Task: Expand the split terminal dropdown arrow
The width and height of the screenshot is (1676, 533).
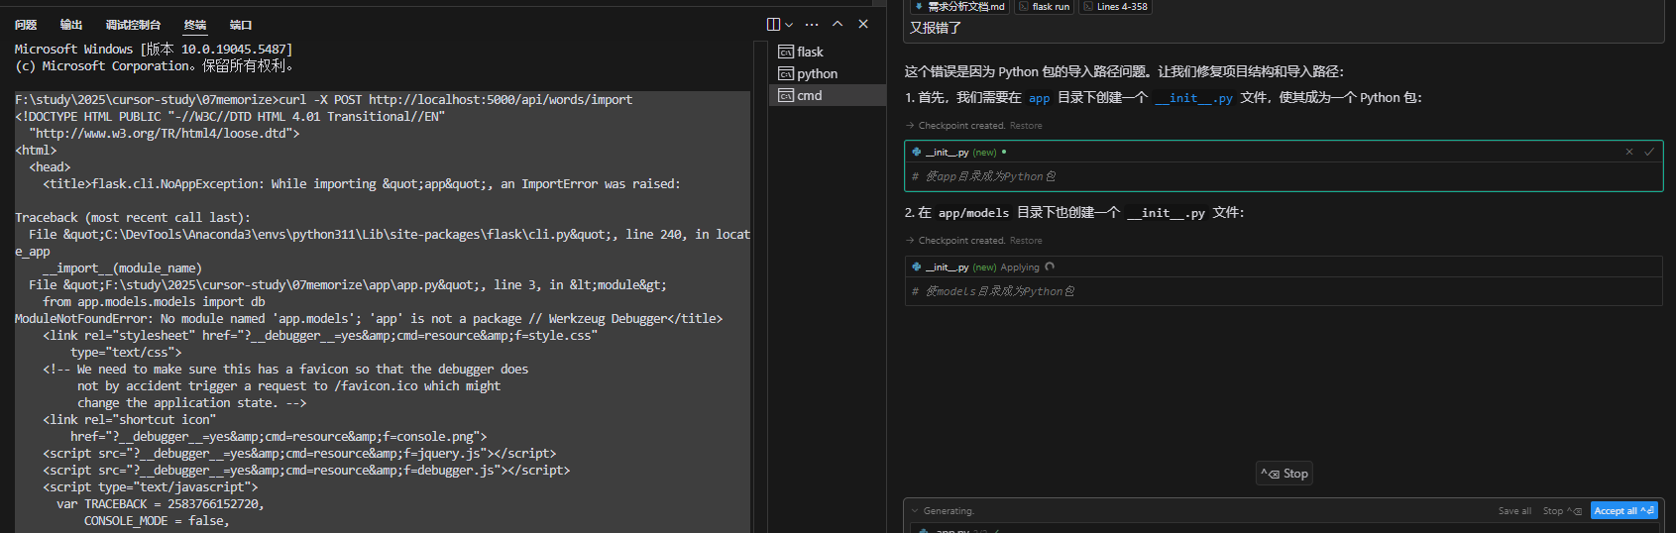Action: 789,24
